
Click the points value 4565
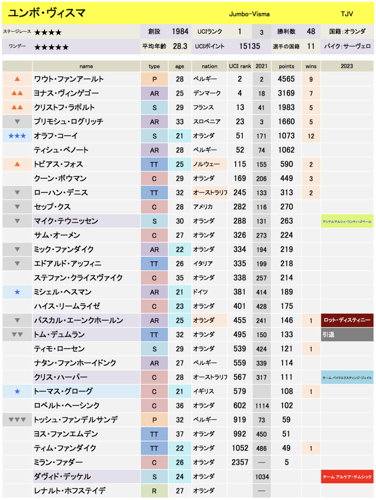coord(287,79)
